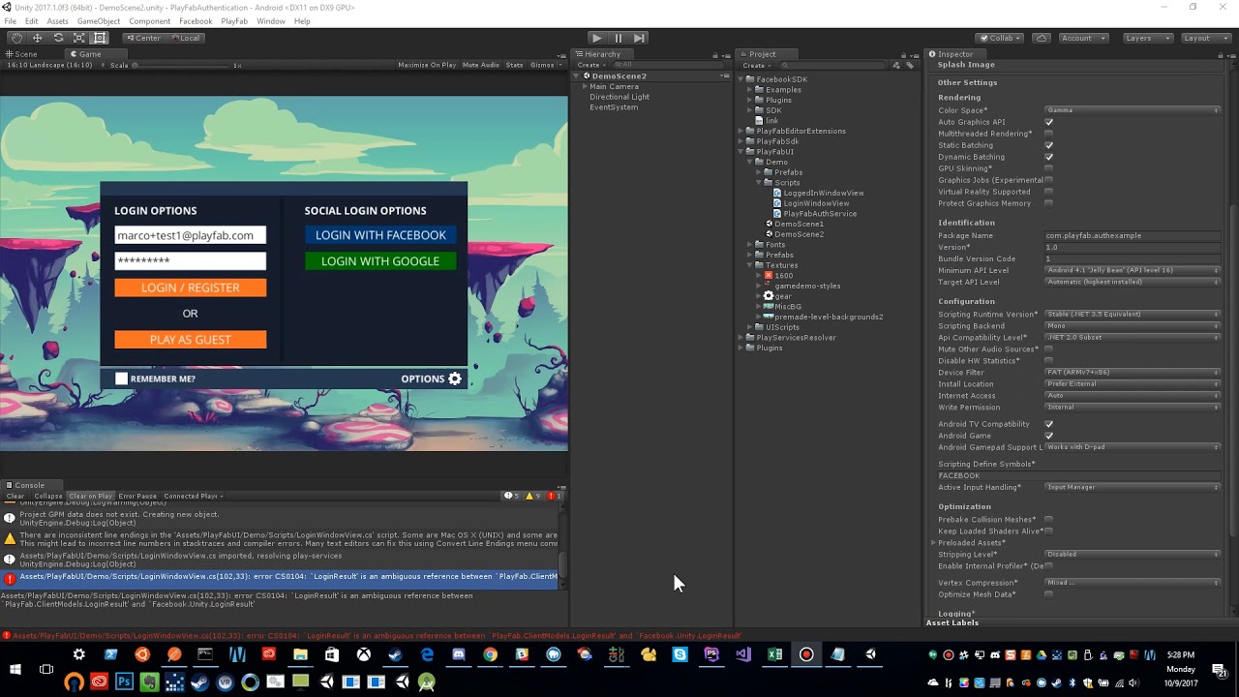Select the Rotate tool

pyautogui.click(x=58, y=38)
